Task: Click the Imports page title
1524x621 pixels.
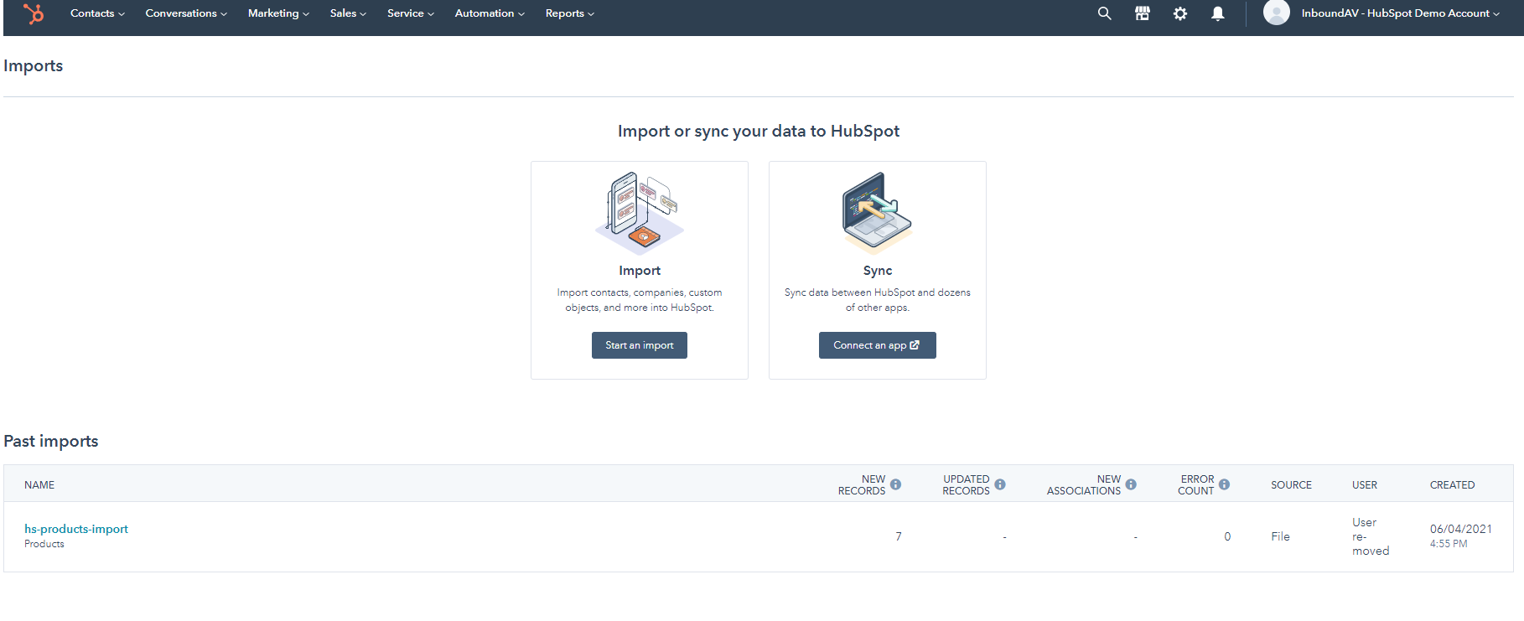Action: click(x=34, y=65)
